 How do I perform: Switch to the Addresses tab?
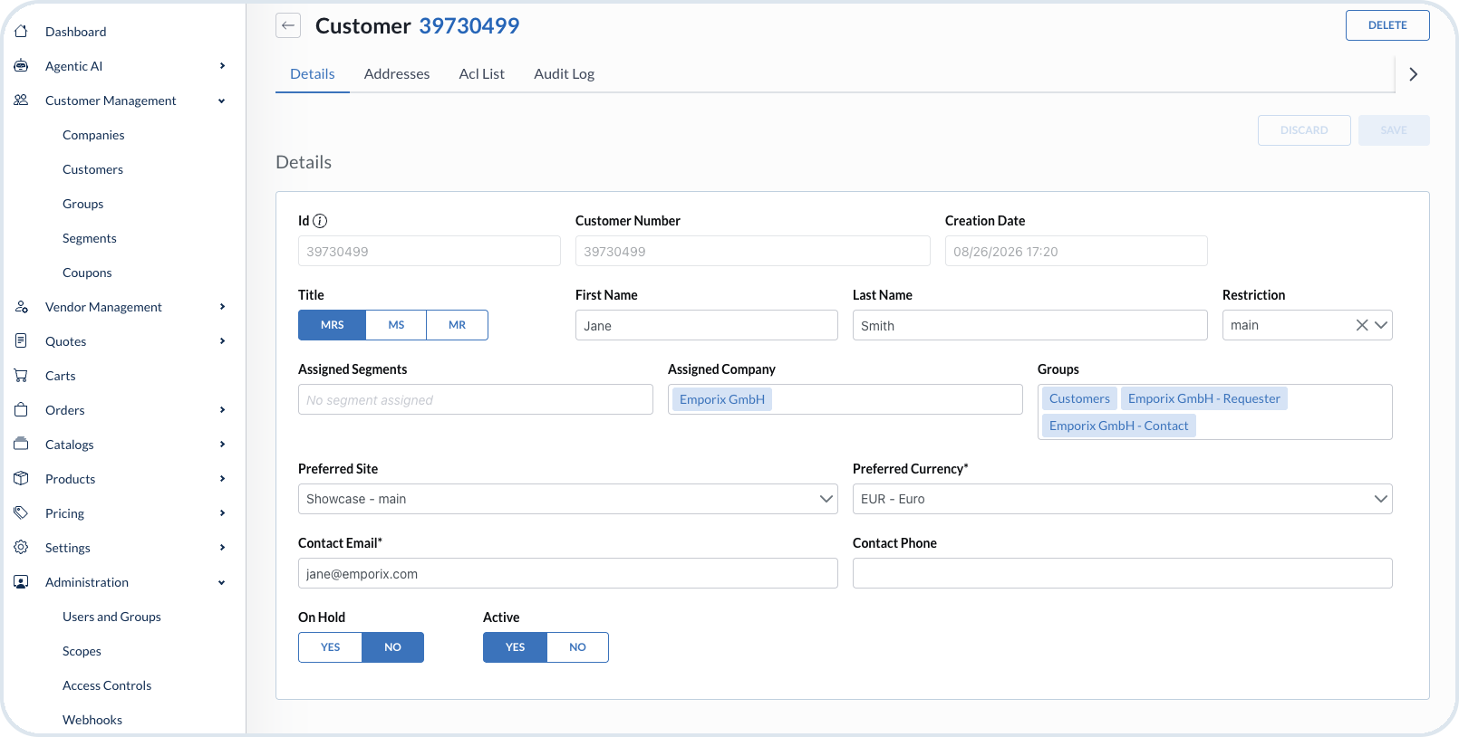click(x=397, y=74)
